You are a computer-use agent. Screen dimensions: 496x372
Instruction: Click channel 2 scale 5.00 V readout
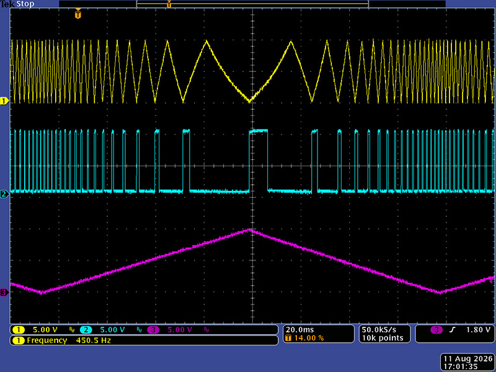112,330
